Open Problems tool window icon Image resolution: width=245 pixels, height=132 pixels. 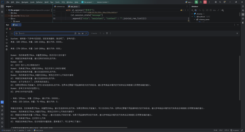click(x=2, y=123)
